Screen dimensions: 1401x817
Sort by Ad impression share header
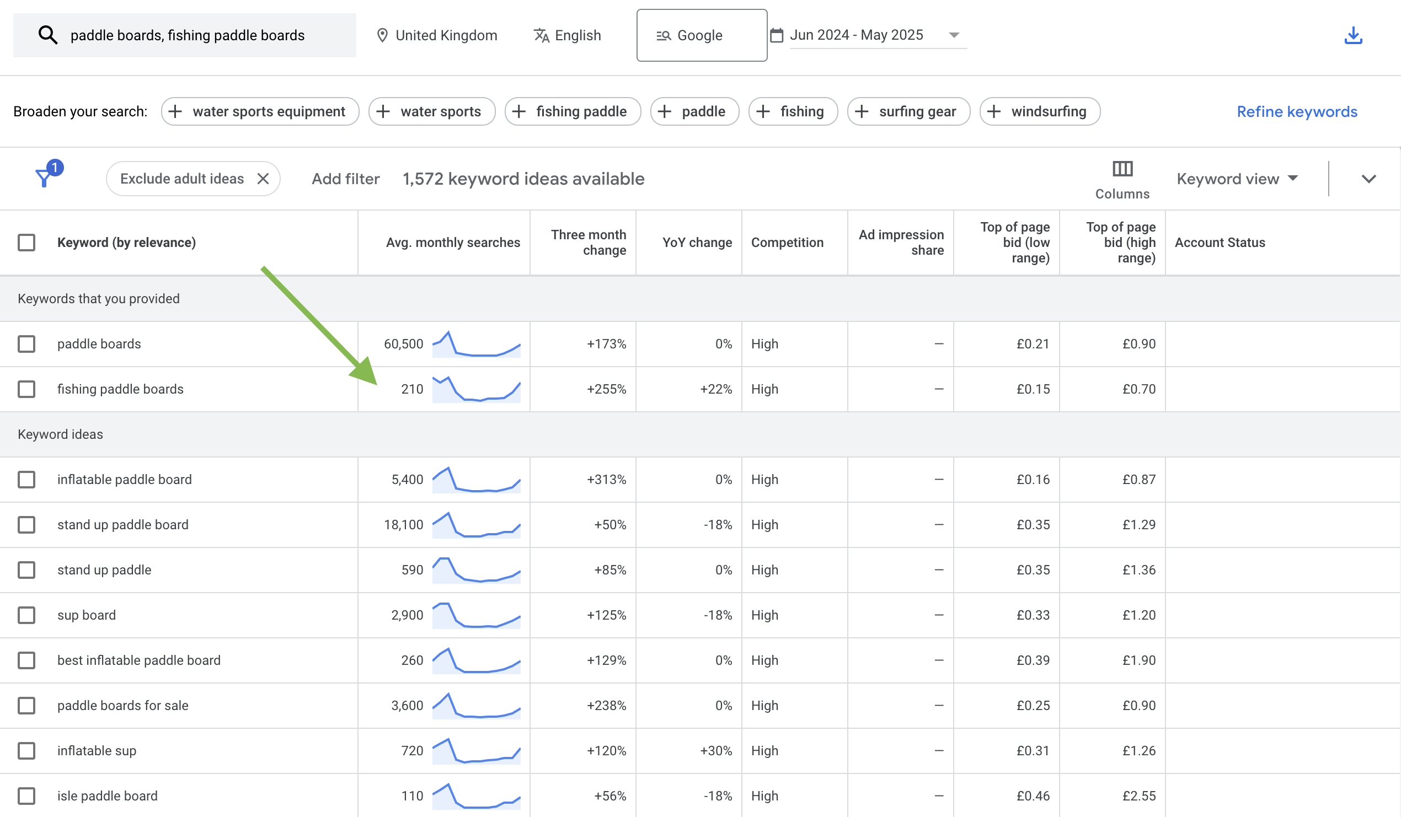(901, 243)
